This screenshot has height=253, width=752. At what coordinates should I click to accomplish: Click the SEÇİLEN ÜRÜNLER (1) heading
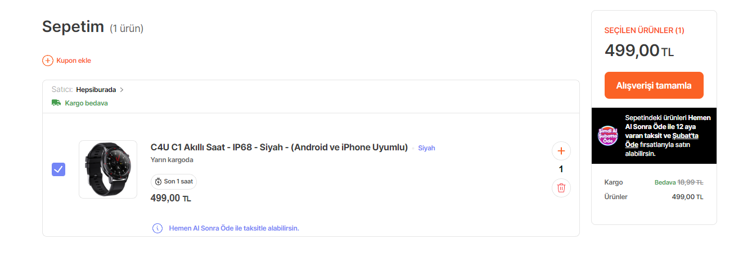point(644,30)
